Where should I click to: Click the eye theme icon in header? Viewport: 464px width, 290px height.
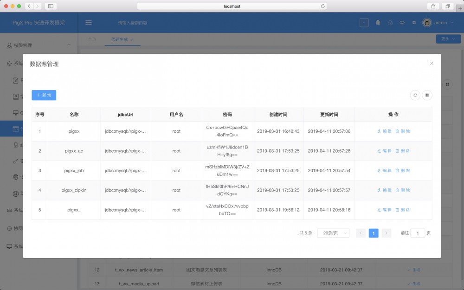pos(402,22)
